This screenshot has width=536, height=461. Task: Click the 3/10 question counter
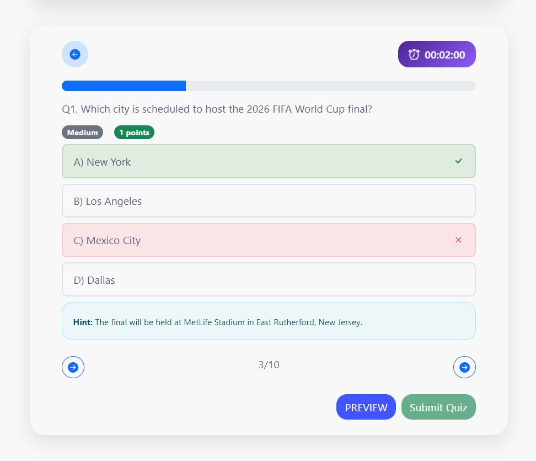point(269,365)
